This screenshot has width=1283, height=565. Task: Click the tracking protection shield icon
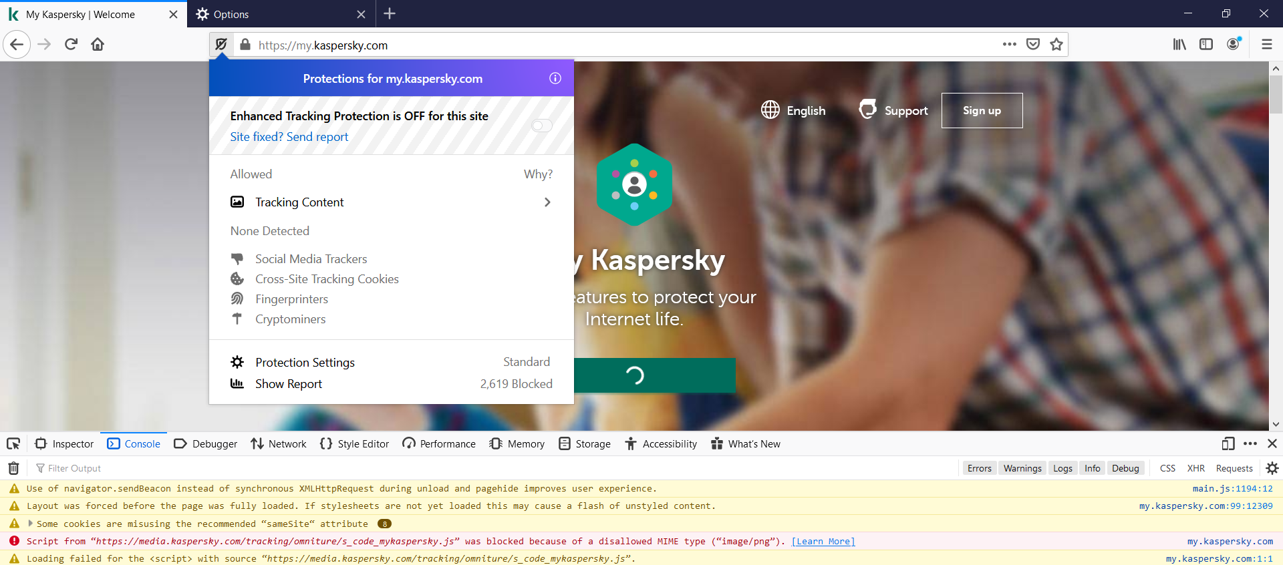pos(221,45)
